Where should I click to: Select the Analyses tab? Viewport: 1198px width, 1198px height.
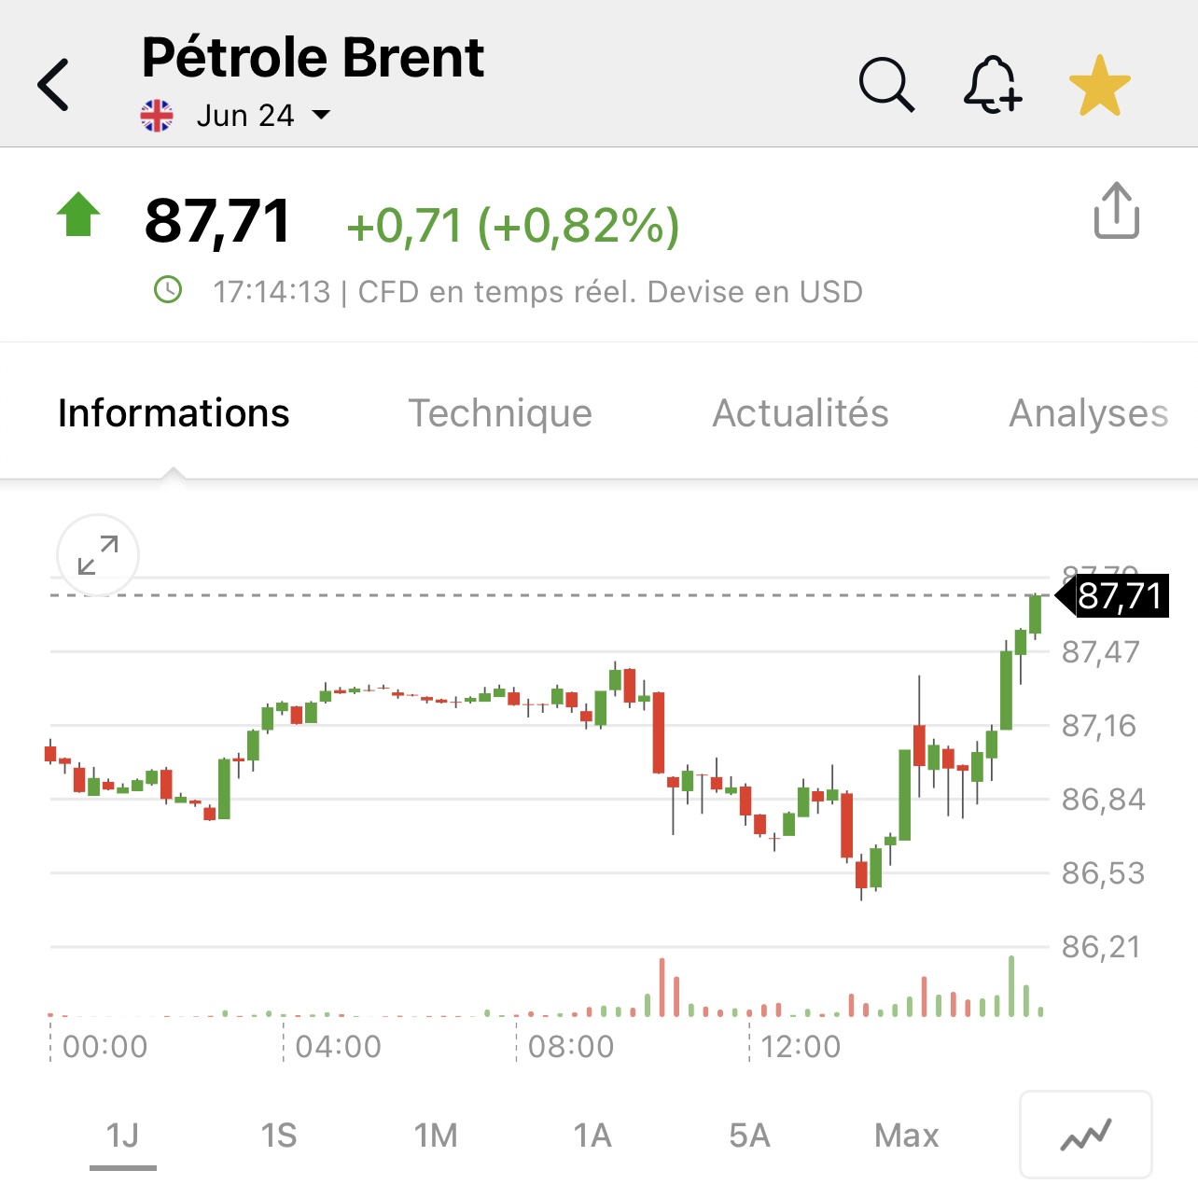pos(1089,413)
